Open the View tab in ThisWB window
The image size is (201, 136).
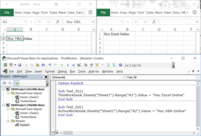coord(167,13)
